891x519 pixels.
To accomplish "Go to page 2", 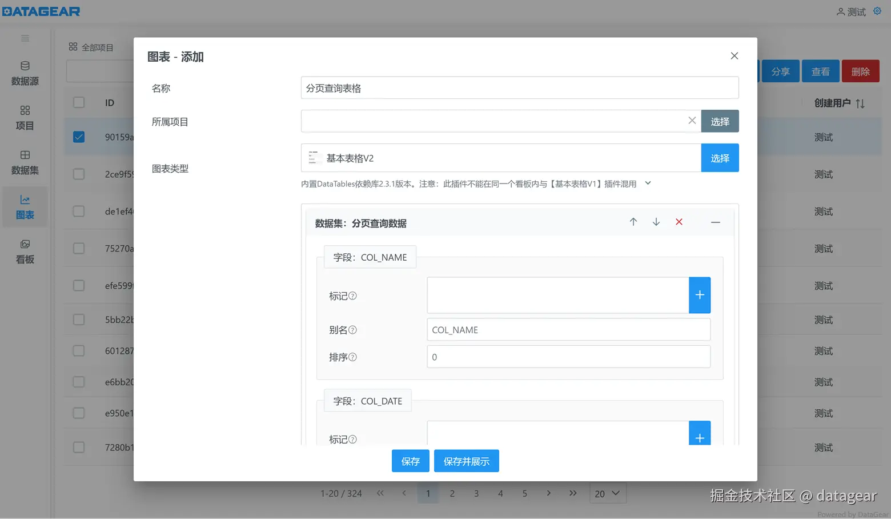I will [x=452, y=493].
